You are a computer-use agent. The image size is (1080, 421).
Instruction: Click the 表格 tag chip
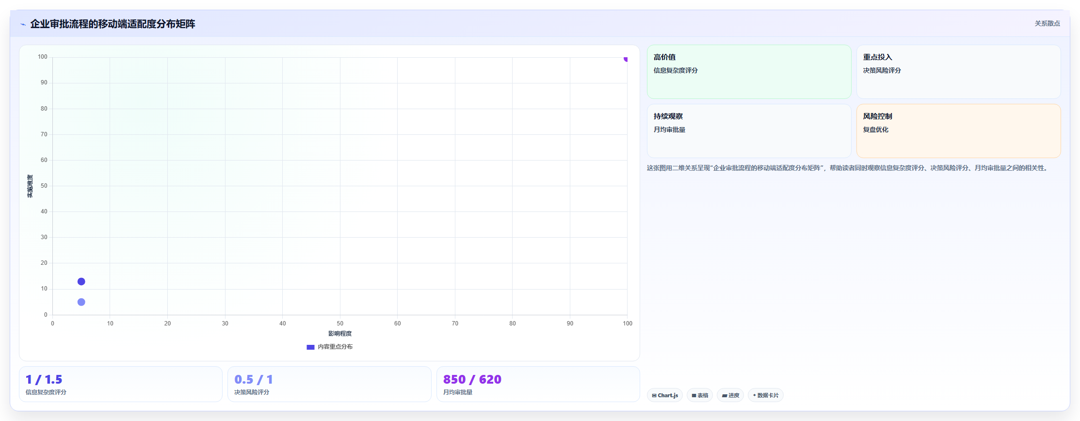700,395
